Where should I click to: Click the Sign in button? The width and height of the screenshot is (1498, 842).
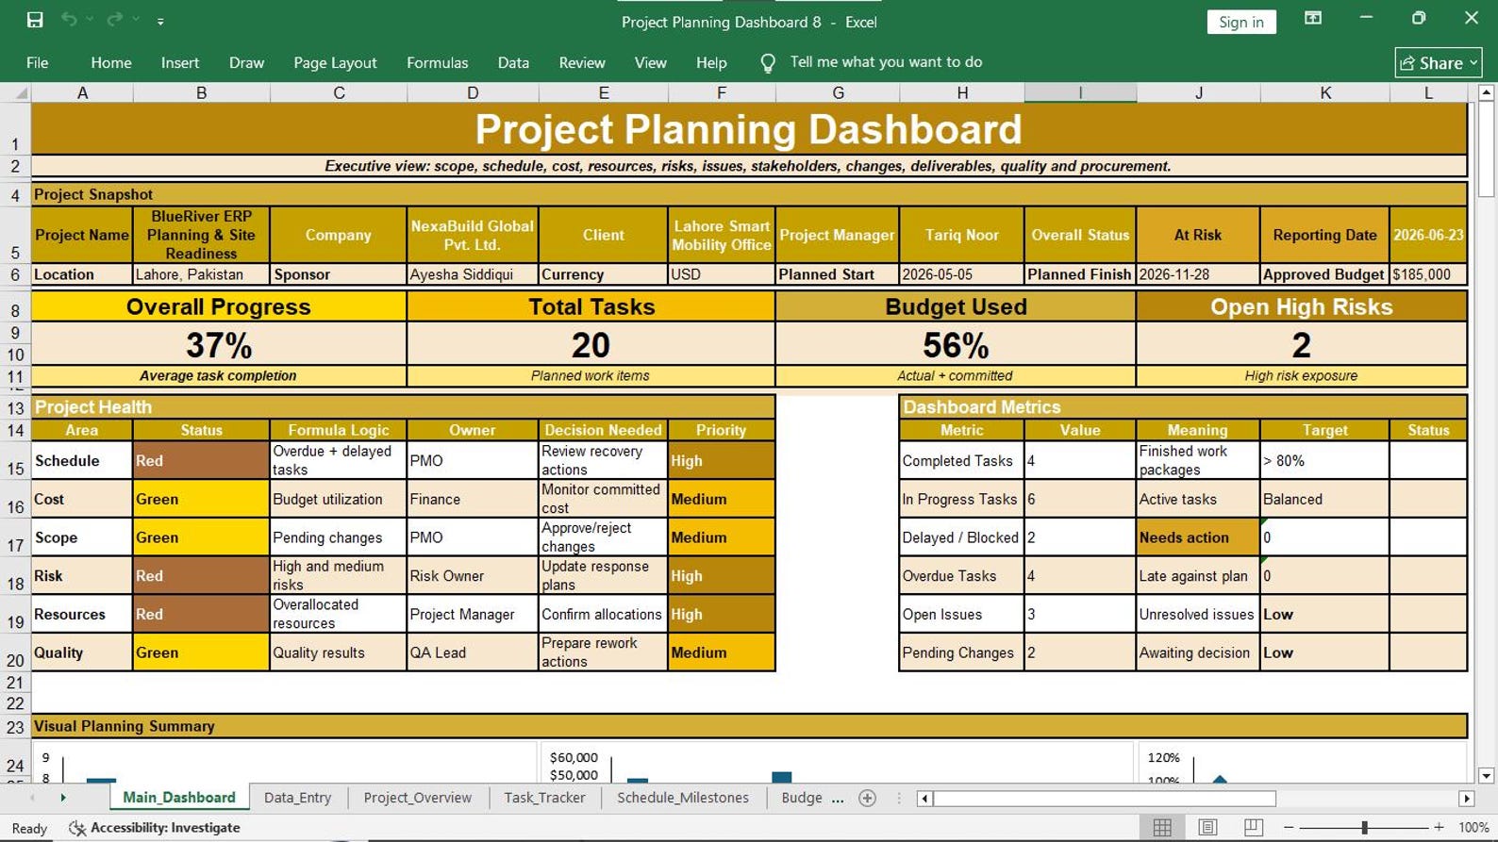tap(1240, 22)
